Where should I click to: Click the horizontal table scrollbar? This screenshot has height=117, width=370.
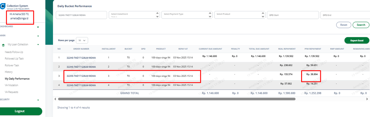click(176, 99)
